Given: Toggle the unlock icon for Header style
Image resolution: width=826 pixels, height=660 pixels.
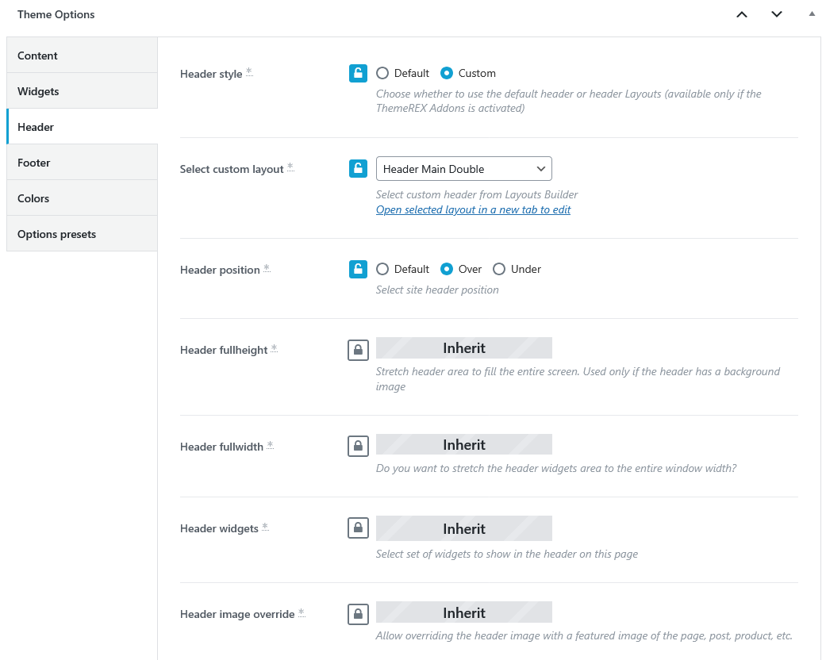Looking at the screenshot, I should pyautogui.click(x=358, y=73).
